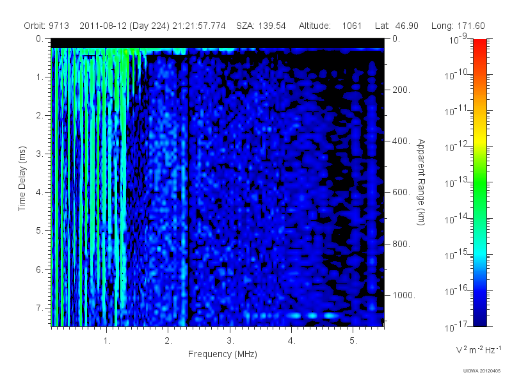Click the 5. tick label on frequency axis

[x=353, y=341]
